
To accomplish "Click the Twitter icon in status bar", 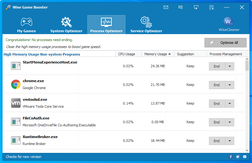I will click(238, 157).
